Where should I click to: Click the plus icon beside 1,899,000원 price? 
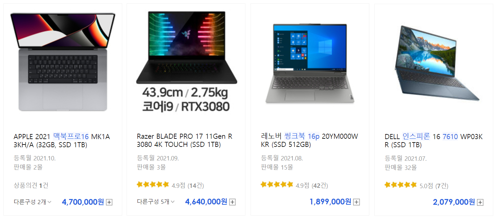point(356,202)
